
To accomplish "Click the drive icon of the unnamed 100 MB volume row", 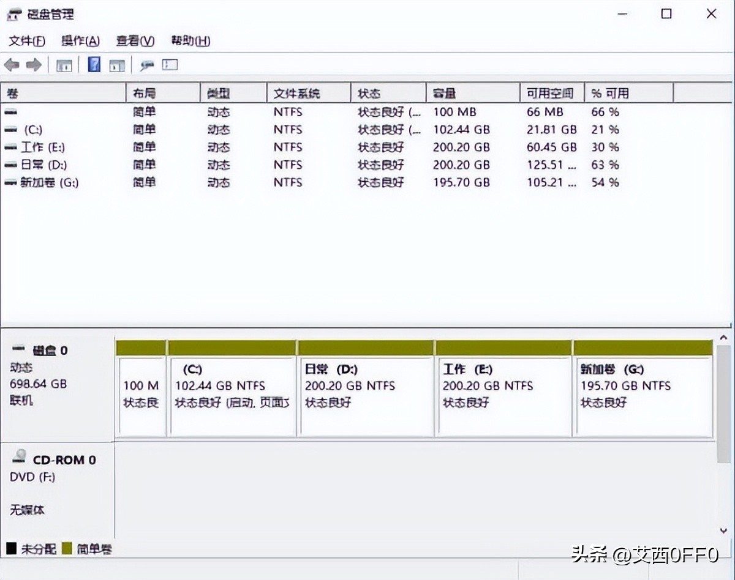I will click(10, 112).
